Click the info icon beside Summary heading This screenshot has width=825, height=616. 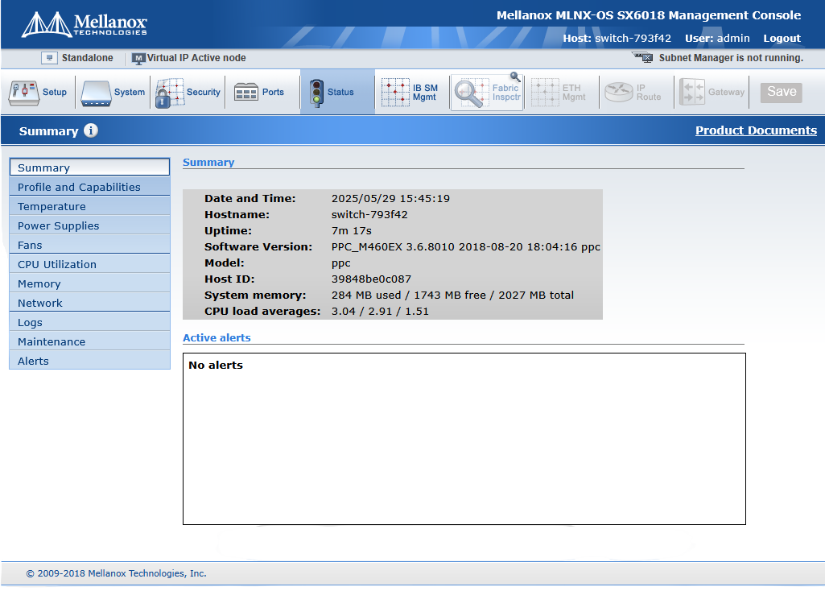[x=90, y=130]
